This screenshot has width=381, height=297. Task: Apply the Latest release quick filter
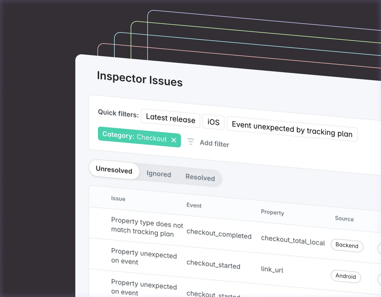click(171, 118)
